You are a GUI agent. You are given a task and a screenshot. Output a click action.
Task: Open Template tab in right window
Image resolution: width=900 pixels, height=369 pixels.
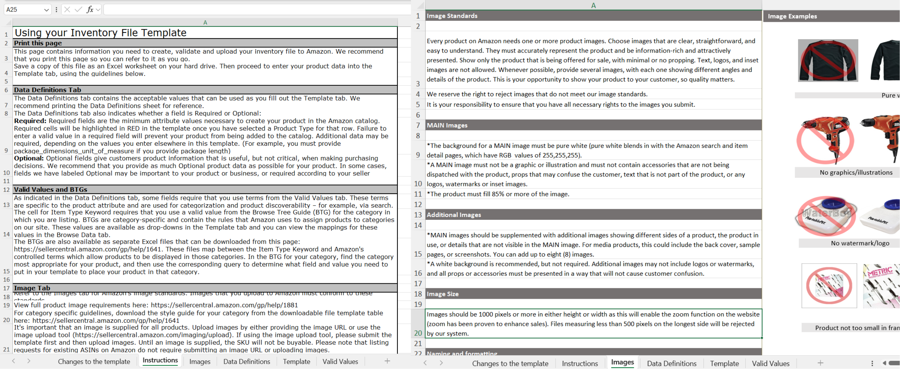724,363
